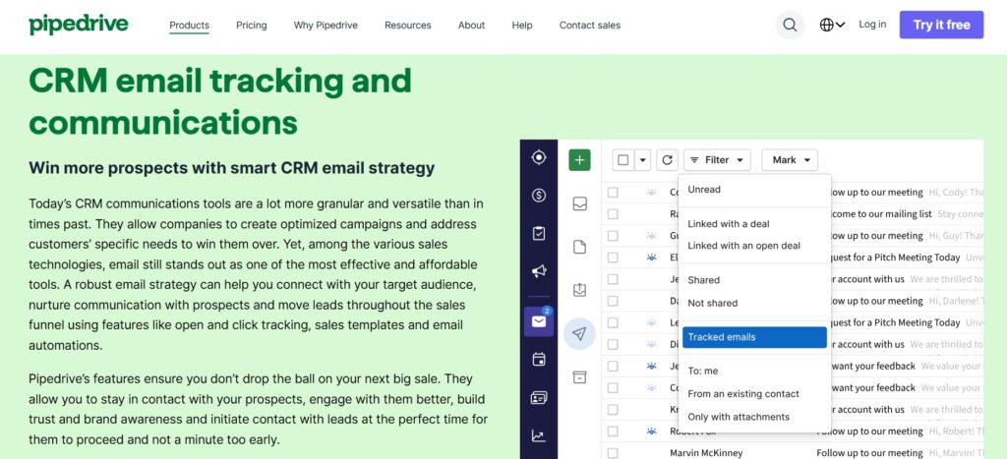Image resolution: width=1007 pixels, height=459 pixels.
Task: Click the search magnifier icon in header
Action: click(x=790, y=25)
